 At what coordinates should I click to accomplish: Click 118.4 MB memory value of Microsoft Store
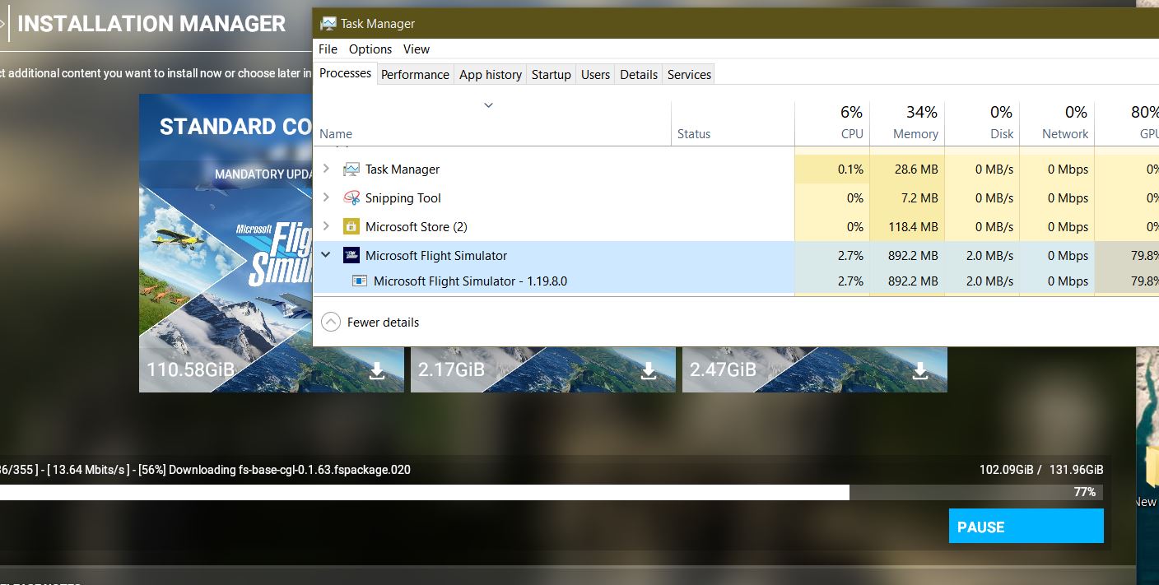913,227
